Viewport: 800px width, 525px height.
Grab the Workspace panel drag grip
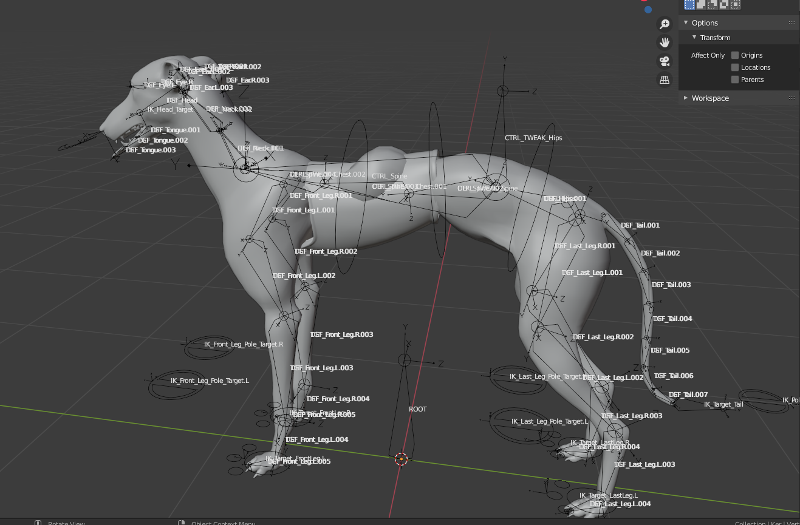point(792,98)
